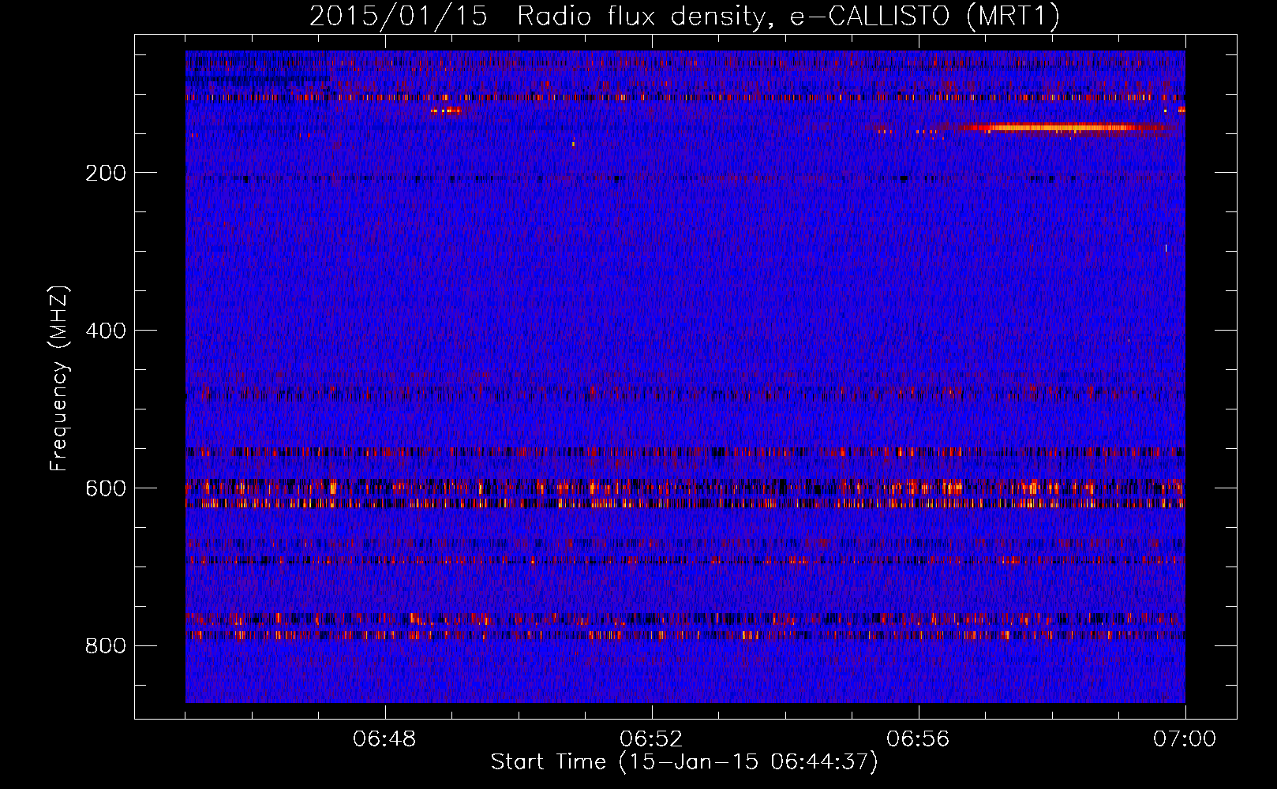
Task: Click the bright yellow radio burst streak near 06:58
Action: [x=1062, y=127]
